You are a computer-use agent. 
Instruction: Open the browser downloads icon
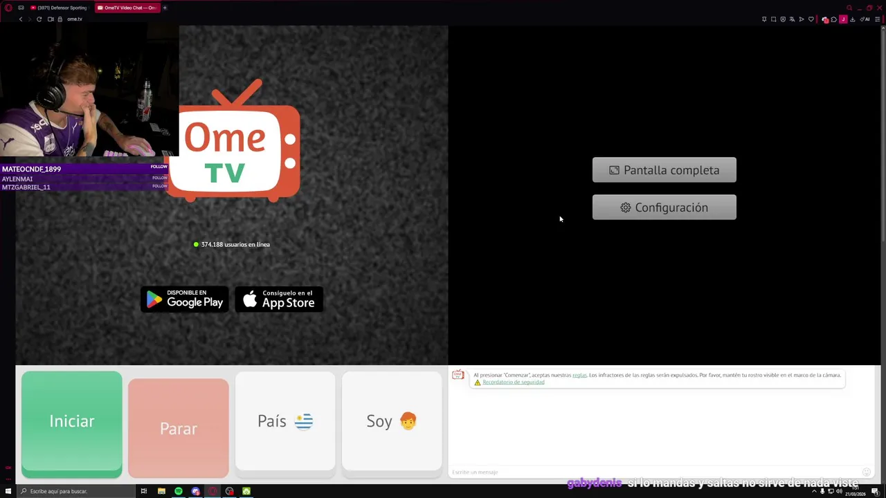point(852,19)
